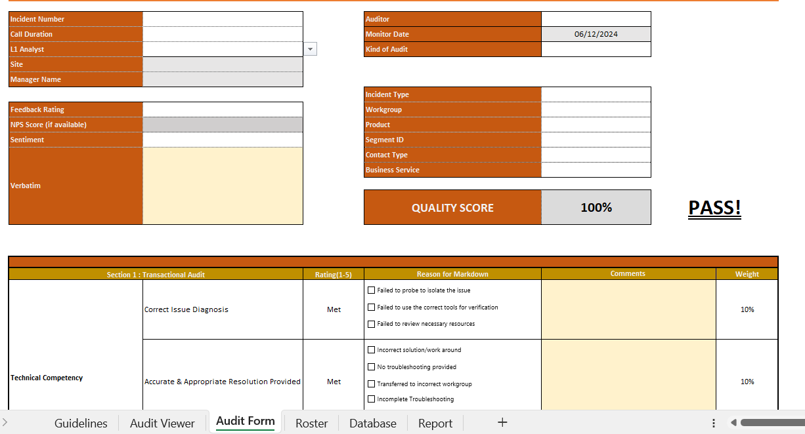Select the Product input cell
Viewport: 805px width, 434px height.
point(596,125)
